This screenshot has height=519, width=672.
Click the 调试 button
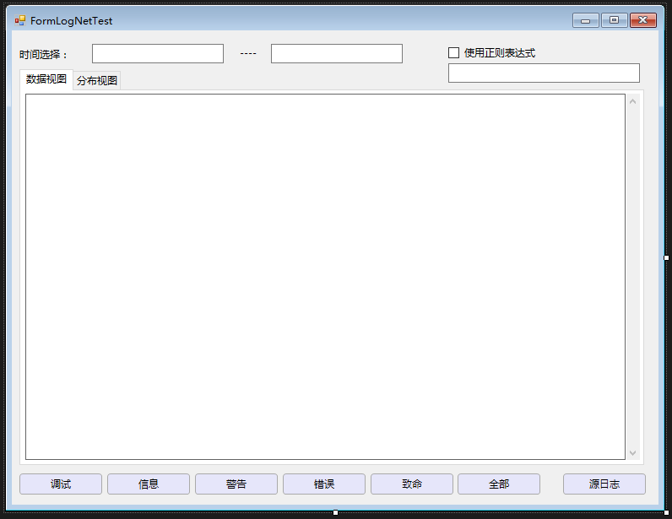pyautogui.click(x=61, y=484)
